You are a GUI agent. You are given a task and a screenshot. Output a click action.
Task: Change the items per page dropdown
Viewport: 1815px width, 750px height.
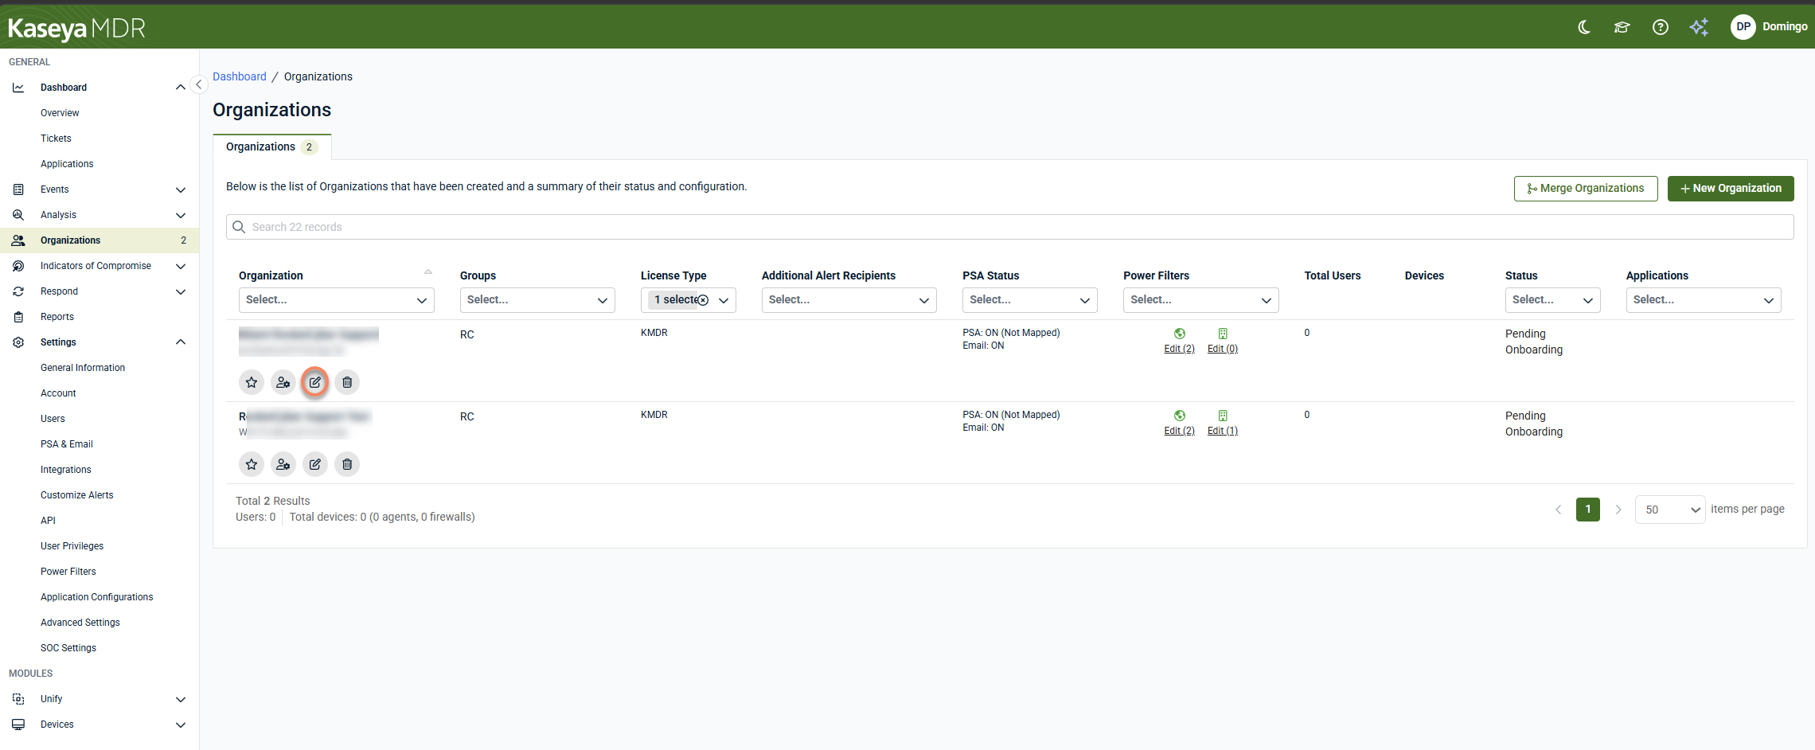click(x=1670, y=510)
